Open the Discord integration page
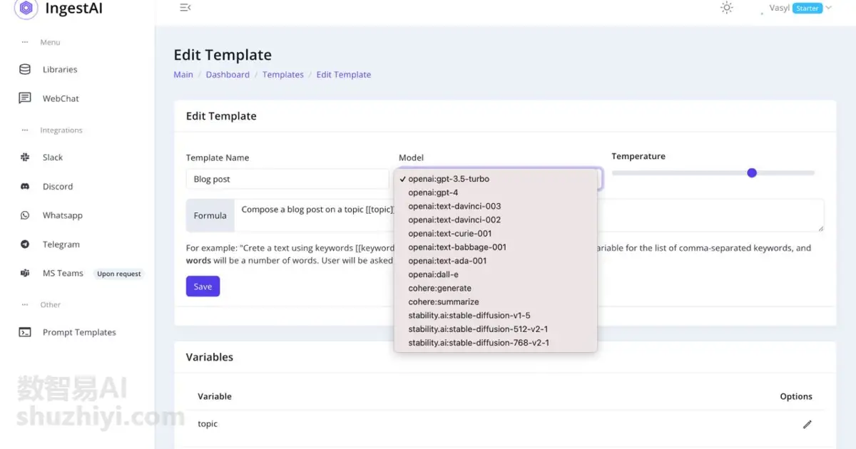856x449 pixels. point(58,186)
